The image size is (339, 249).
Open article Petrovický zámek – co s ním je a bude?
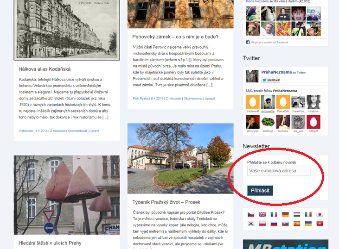(175, 37)
